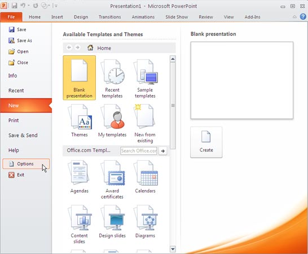Click the Blank presentation preview thumbnail

242,80
